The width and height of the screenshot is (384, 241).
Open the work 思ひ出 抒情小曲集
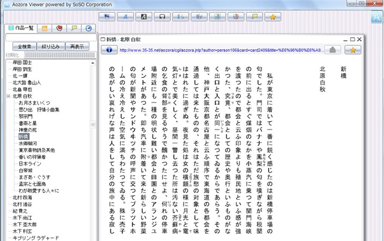[x=39, y=110]
